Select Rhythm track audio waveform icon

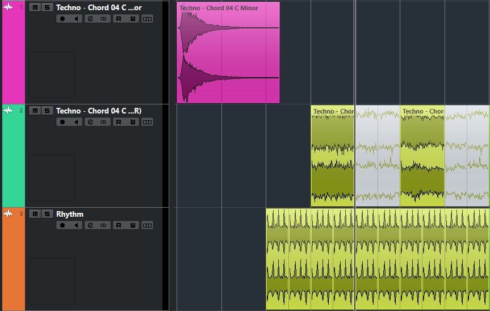pos(8,213)
